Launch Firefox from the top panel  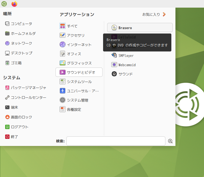pos(14,4)
